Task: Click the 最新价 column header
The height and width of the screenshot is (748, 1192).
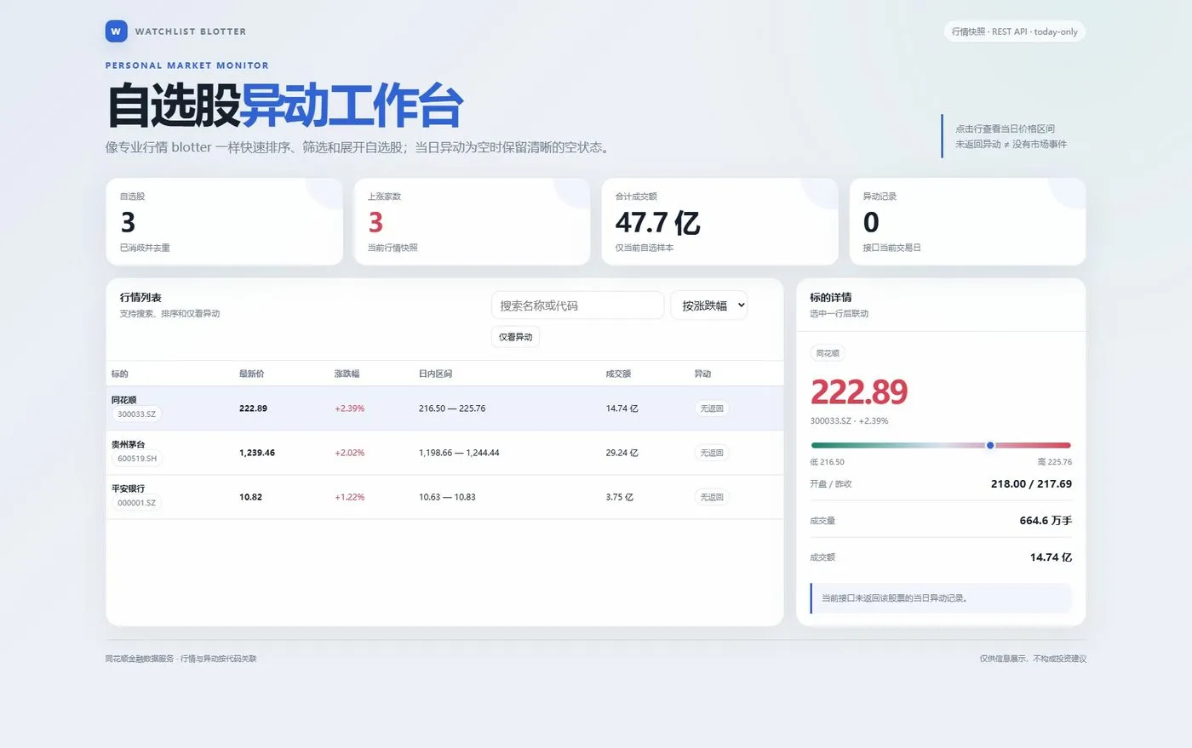Action: tap(252, 374)
